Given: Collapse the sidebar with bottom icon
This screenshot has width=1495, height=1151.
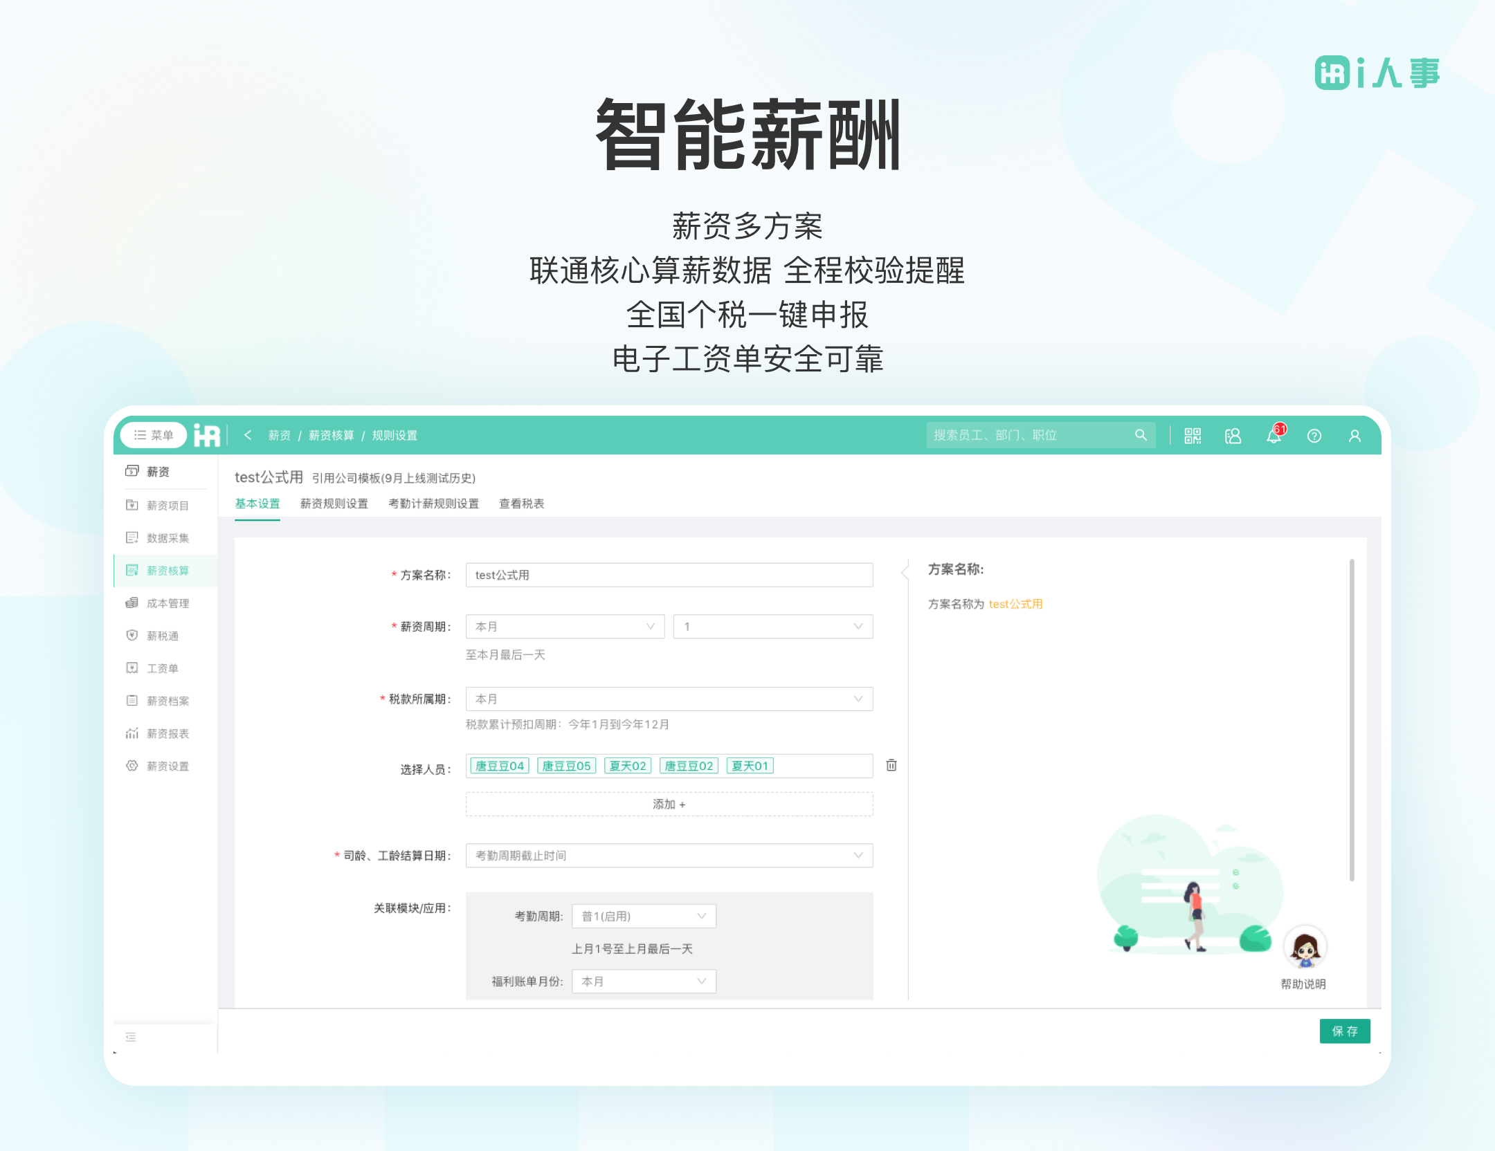Looking at the screenshot, I should pyautogui.click(x=131, y=1037).
